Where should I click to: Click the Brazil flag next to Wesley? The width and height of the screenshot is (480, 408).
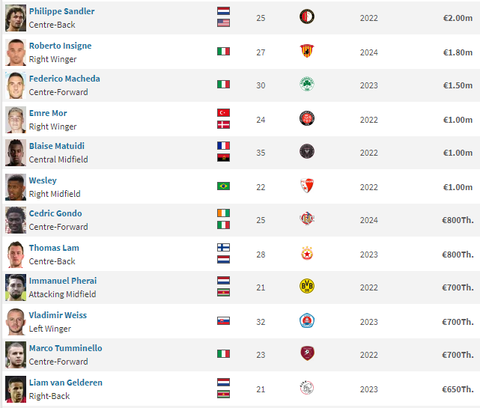click(223, 186)
